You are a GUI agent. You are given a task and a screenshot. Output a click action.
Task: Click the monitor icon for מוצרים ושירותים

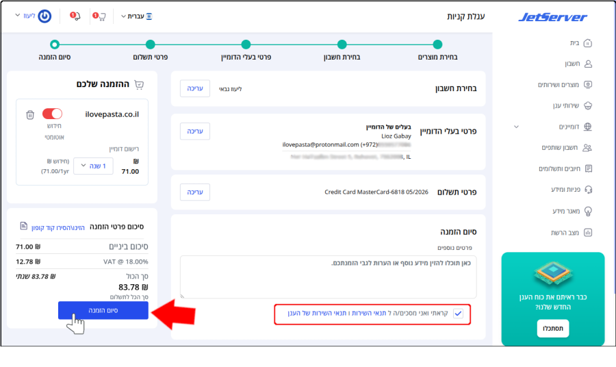click(x=588, y=84)
